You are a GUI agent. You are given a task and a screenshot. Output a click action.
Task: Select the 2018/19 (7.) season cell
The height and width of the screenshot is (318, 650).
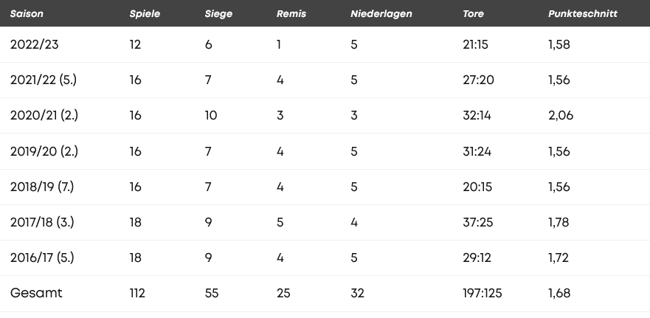pyautogui.click(x=42, y=187)
